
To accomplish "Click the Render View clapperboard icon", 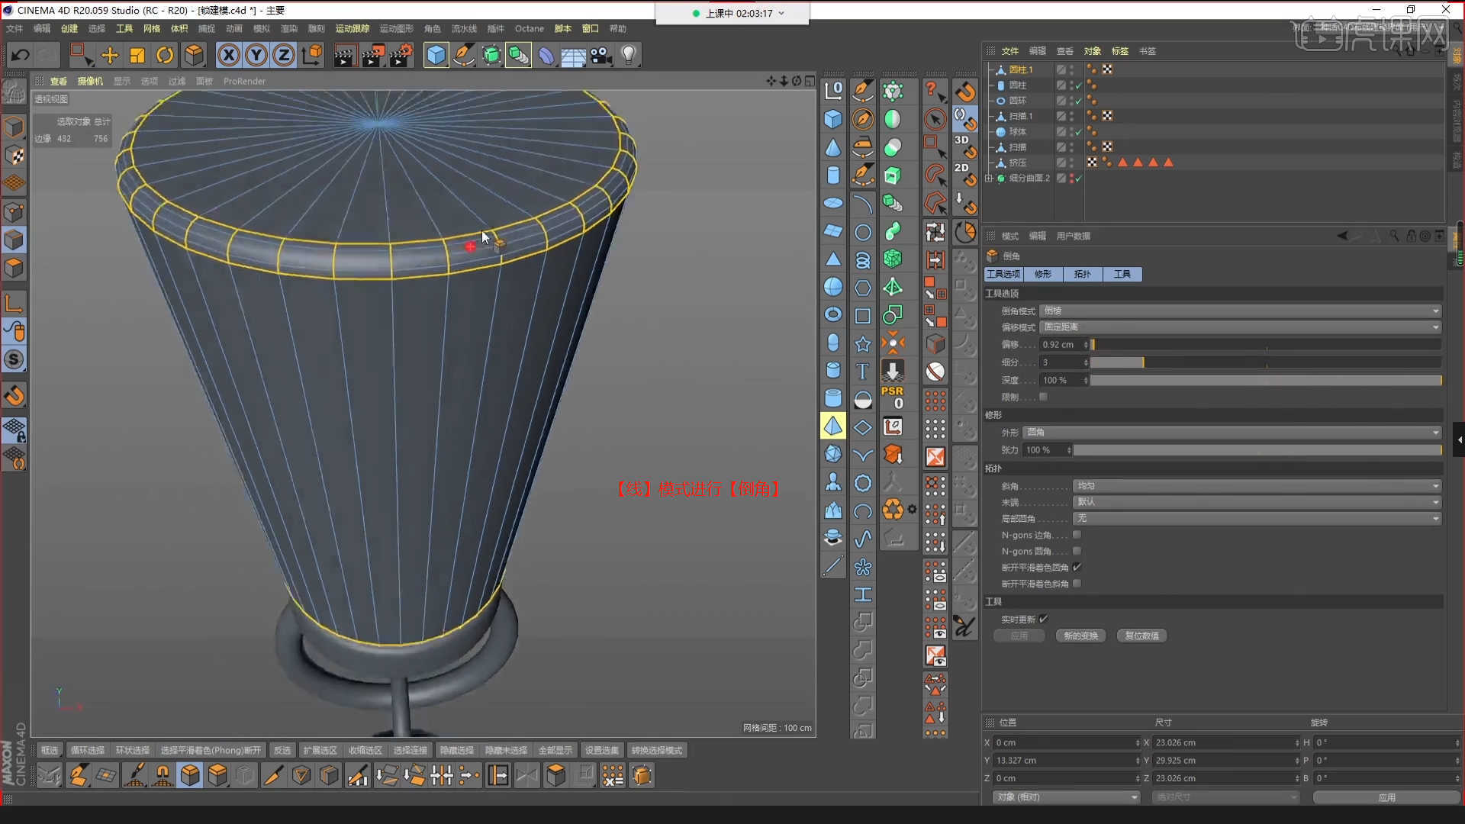I will click(344, 55).
